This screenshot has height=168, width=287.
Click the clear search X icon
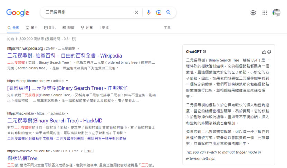(136, 12)
